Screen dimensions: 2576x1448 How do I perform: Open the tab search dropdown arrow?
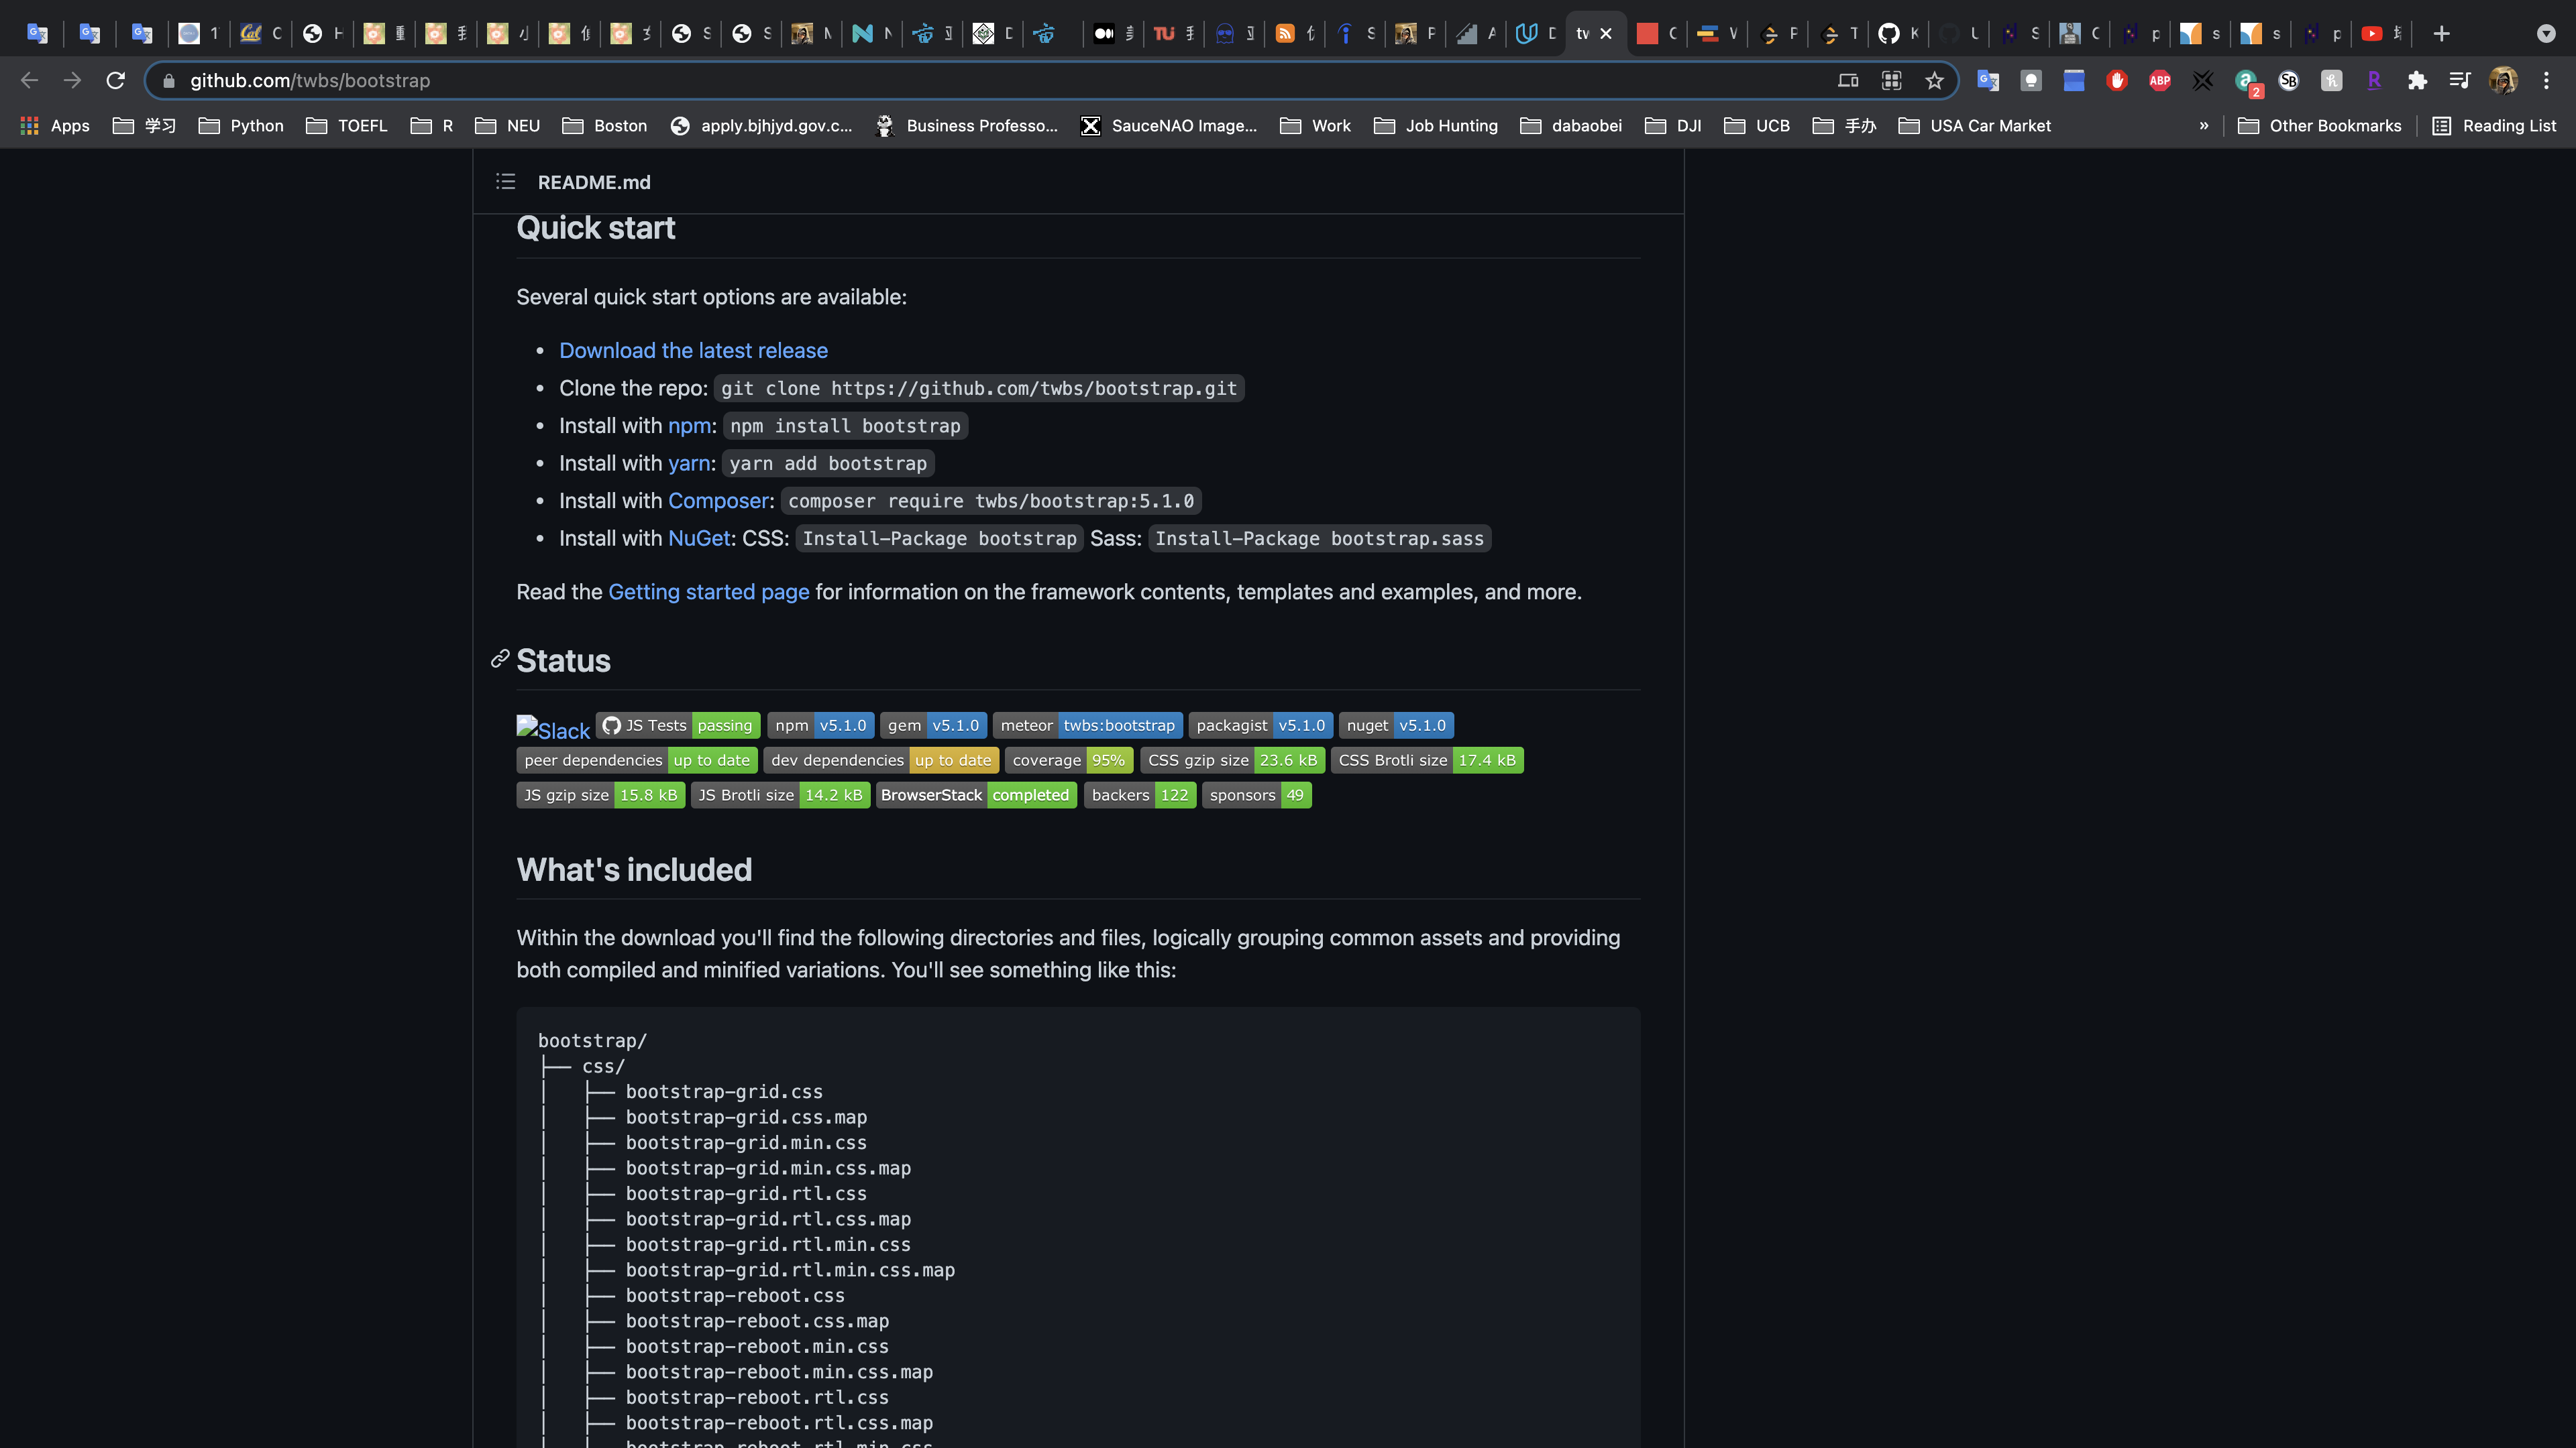pyautogui.click(x=2546, y=33)
